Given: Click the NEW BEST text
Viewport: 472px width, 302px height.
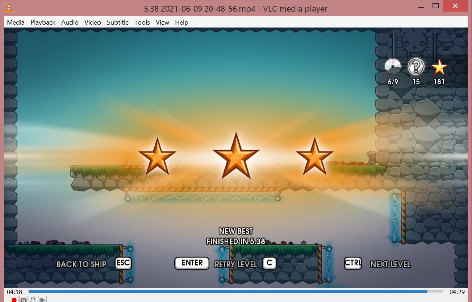Looking at the screenshot, I should (x=236, y=231).
